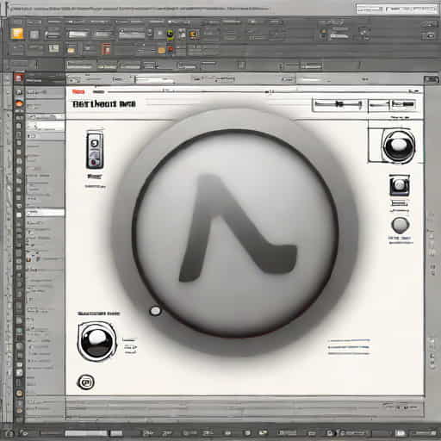
Task: Click the light gray square icon beside the orange toolbar icon
Action: [x=34, y=34]
